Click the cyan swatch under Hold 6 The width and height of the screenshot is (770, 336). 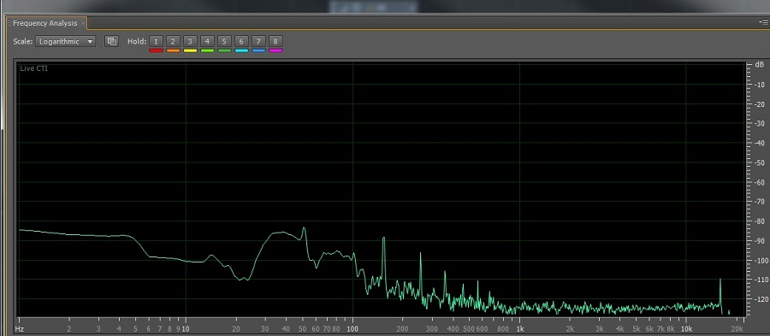[x=241, y=50]
